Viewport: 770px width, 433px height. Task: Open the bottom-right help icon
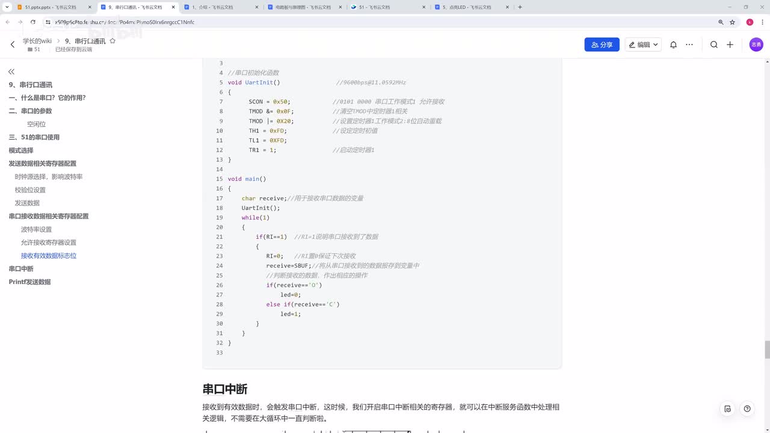point(747,408)
